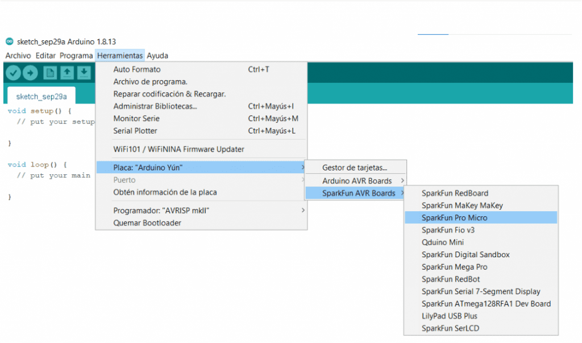Select Quemar Bootloader
Screen dimensions: 582x343
tap(147, 223)
